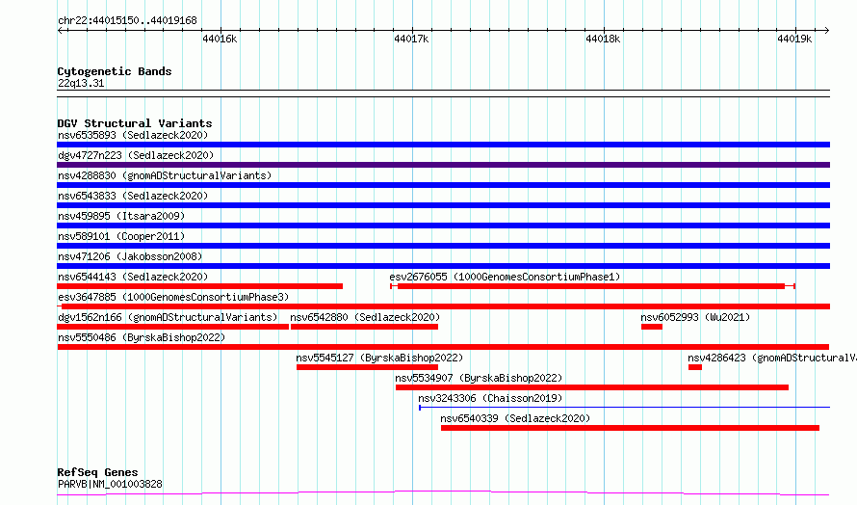This screenshot has width=857, height=505.
Task: Click the purple bar under dgv4727n223
Action: click(x=443, y=165)
